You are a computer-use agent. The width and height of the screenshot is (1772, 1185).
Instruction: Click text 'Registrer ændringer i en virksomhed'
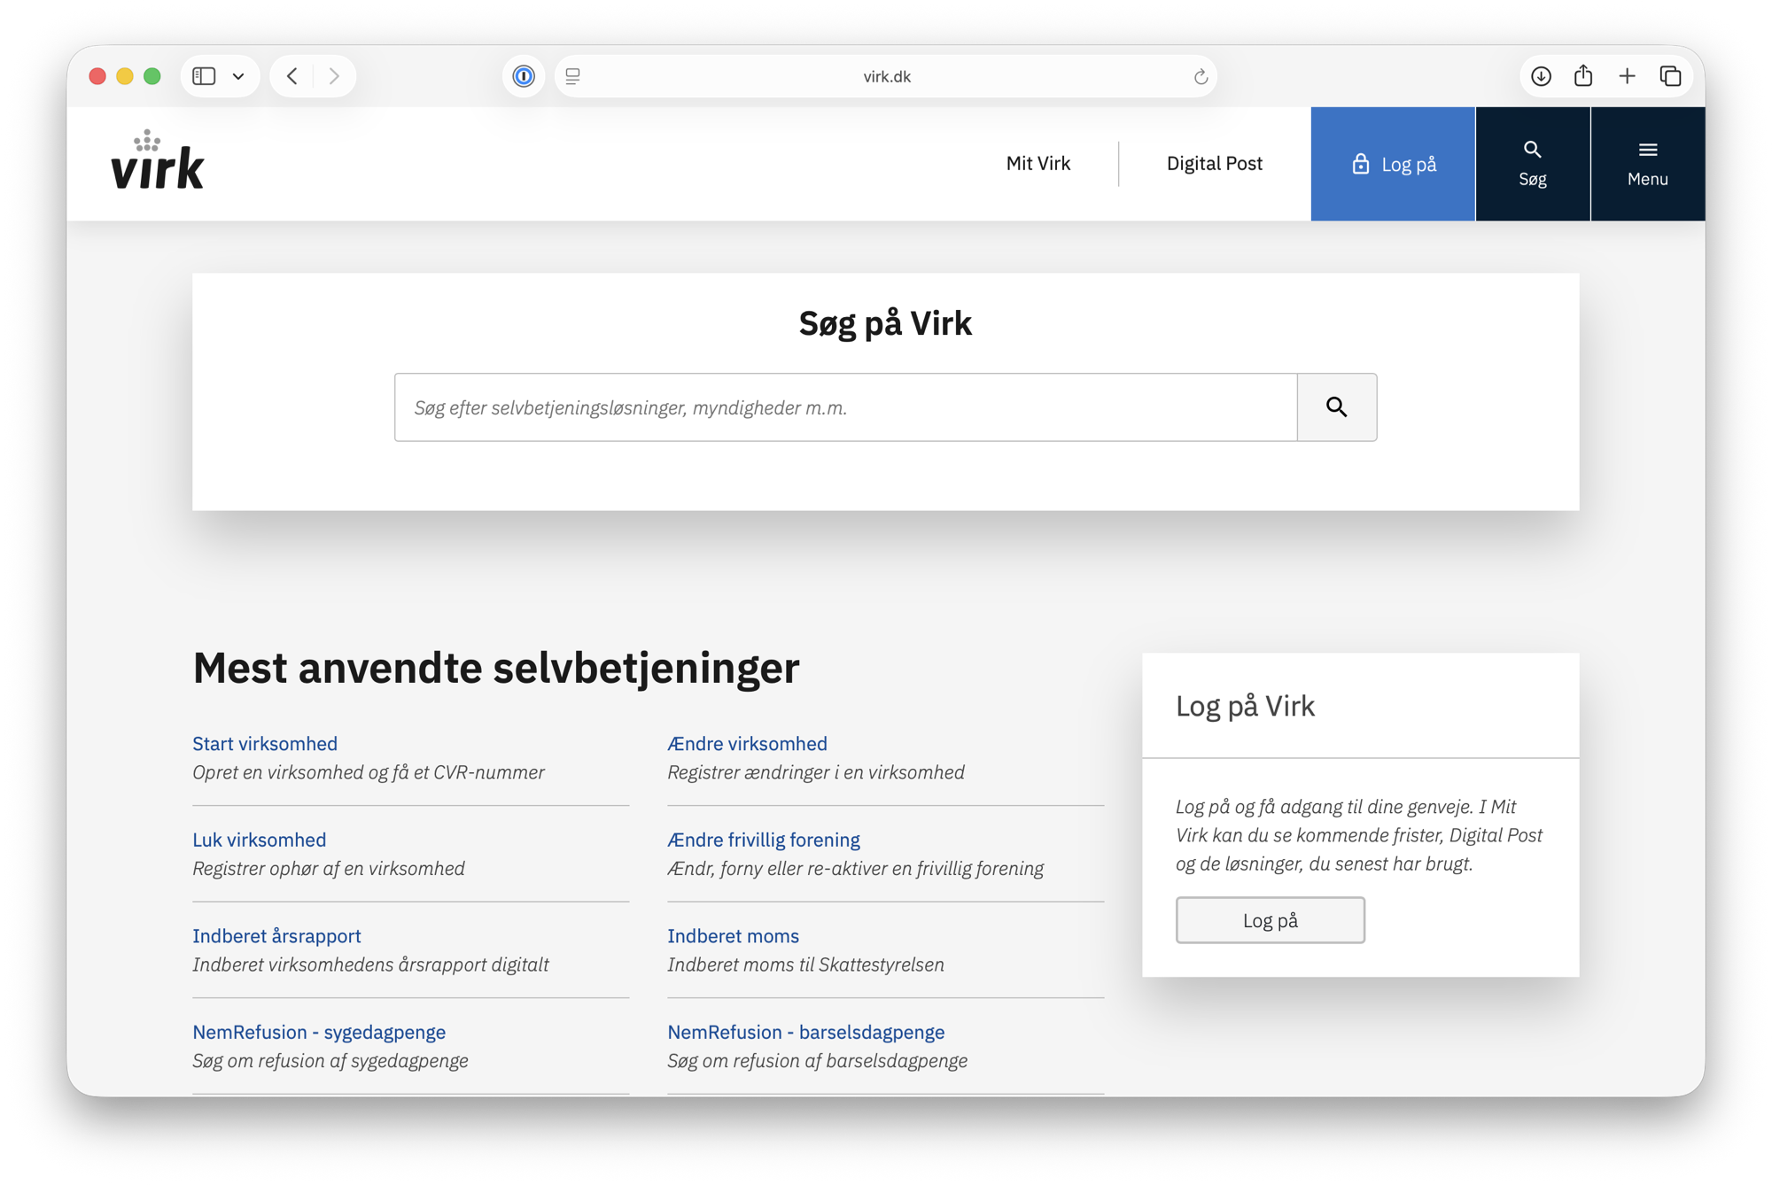point(816,772)
